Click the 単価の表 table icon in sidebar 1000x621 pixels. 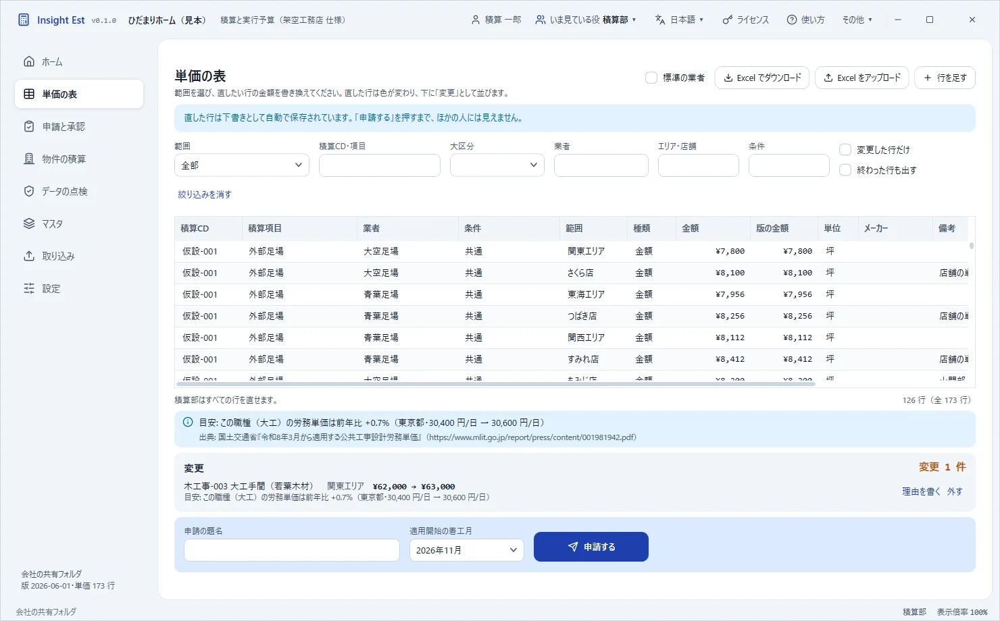click(x=29, y=94)
